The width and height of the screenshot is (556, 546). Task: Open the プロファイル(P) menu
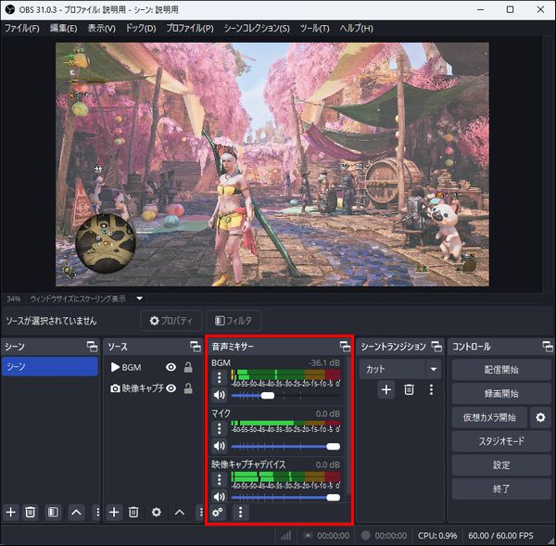pyautogui.click(x=190, y=28)
